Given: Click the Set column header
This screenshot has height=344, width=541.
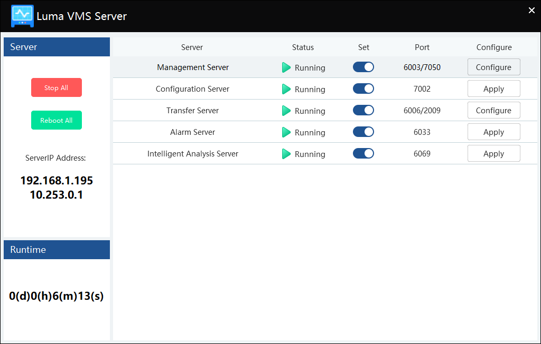Looking at the screenshot, I should click(x=363, y=47).
